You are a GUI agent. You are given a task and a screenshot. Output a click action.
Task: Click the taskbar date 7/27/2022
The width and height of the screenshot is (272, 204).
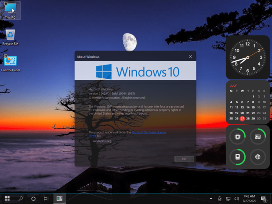249,201
